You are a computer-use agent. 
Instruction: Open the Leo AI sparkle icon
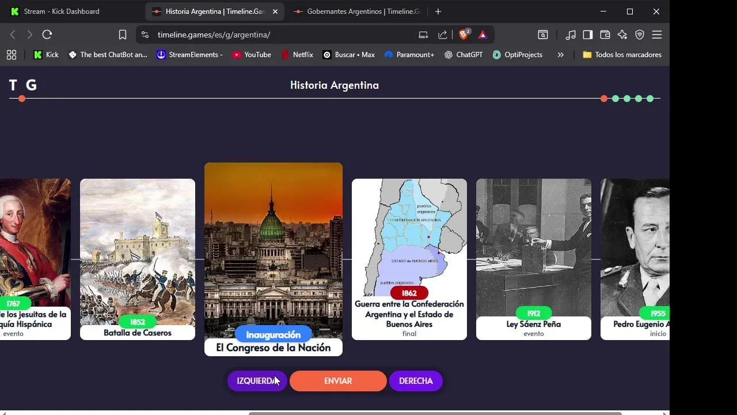(x=622, y=35)
